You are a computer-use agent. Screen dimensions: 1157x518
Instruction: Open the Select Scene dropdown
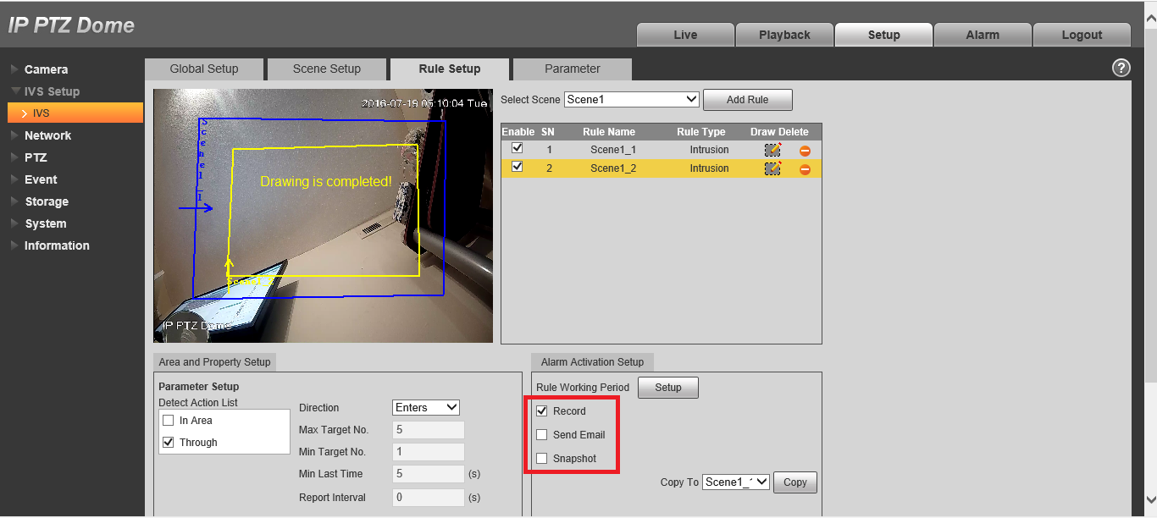point(632,99)
